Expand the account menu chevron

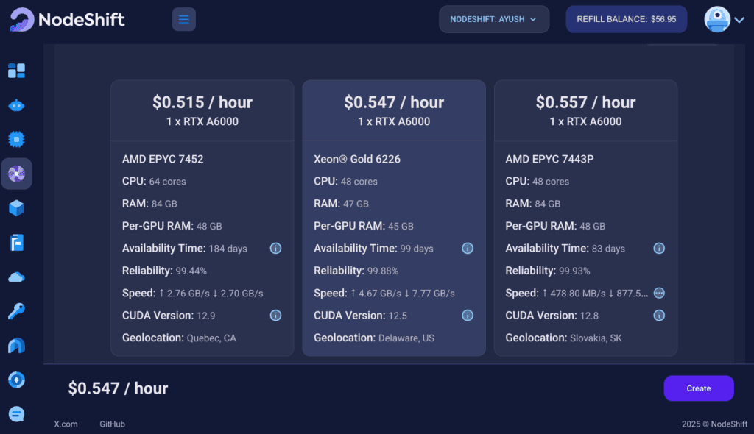[739, 20]
